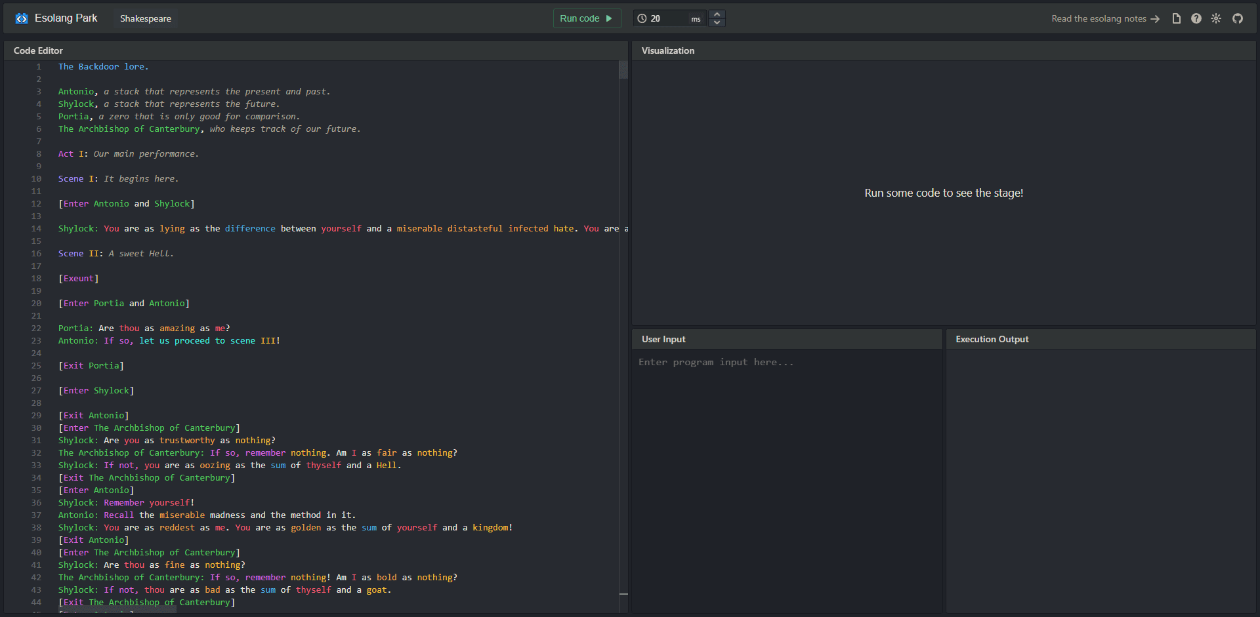Click the Shakespeare language label
Image resolution: width=1260 pixels, height=617 pixels.
pos(146,18)
